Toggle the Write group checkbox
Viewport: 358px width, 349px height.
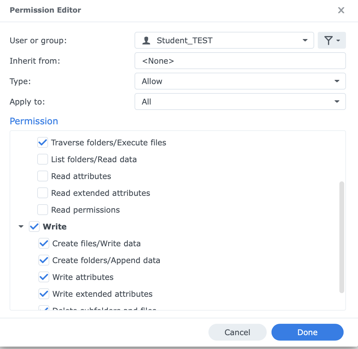tap(34, 226)
